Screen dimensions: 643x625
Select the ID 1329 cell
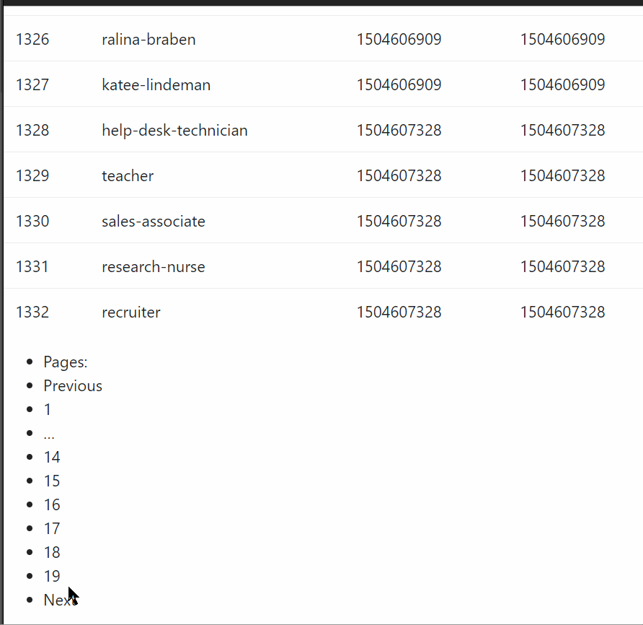tap(32, 176)
